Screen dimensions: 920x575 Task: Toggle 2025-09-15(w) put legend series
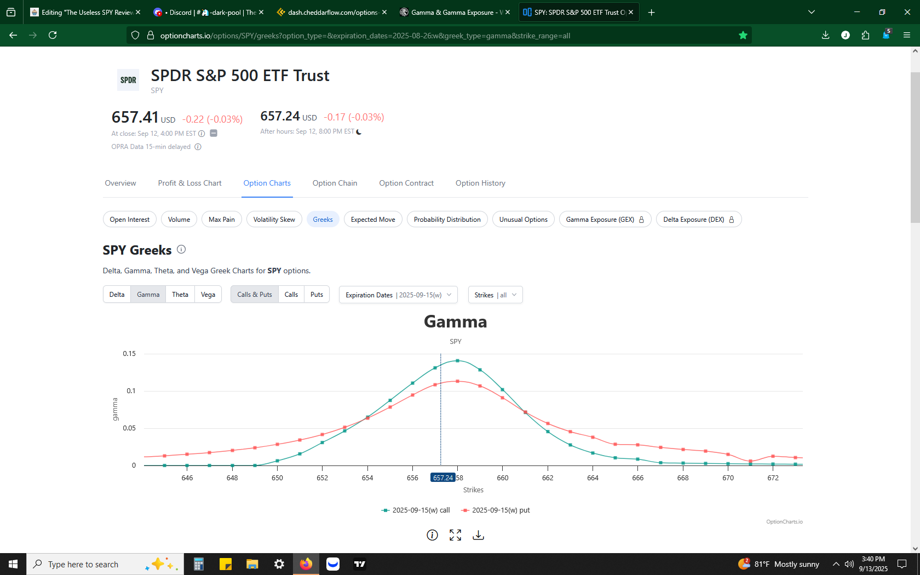496,510
